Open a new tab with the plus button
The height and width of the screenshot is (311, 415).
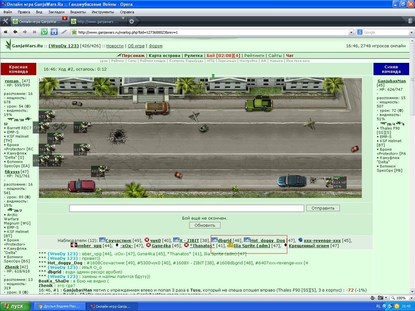pyautogui.click(x=132, y=21)
